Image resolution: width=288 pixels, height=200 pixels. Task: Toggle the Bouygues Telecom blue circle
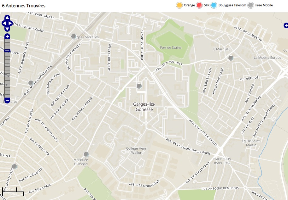(214, 5)
